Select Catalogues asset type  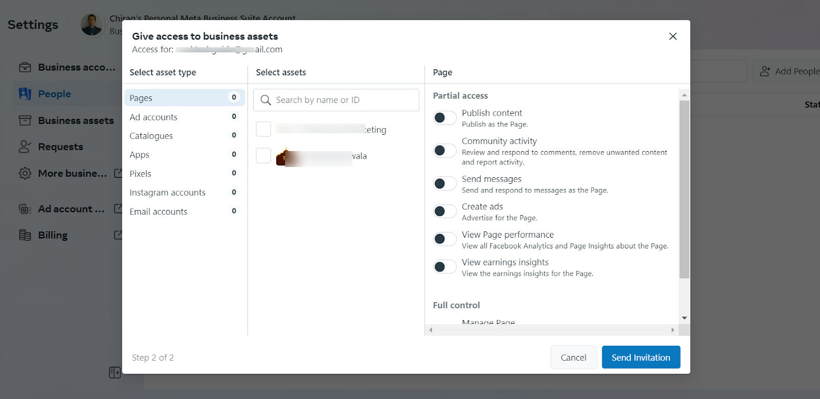coord(184,136)
